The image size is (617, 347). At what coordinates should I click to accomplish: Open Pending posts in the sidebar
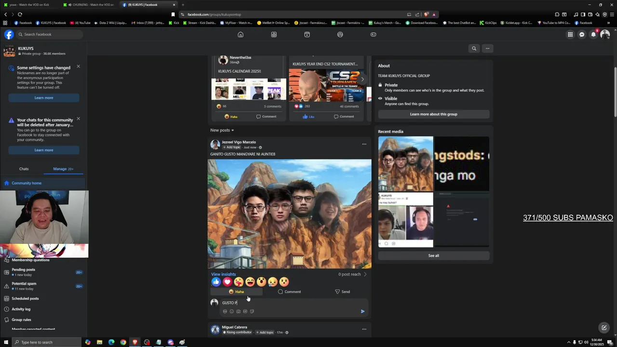tap(43, 272)
